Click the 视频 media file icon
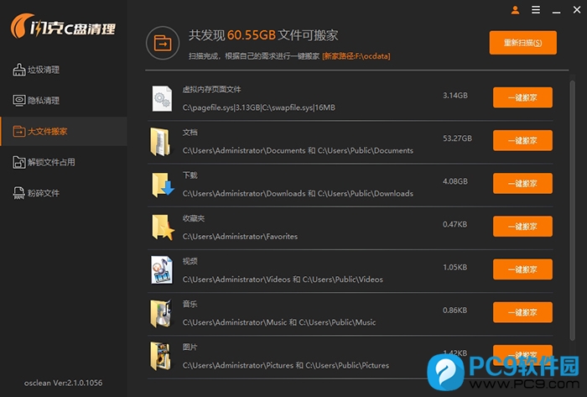587x397 pixels. click(x=162, y=270)
